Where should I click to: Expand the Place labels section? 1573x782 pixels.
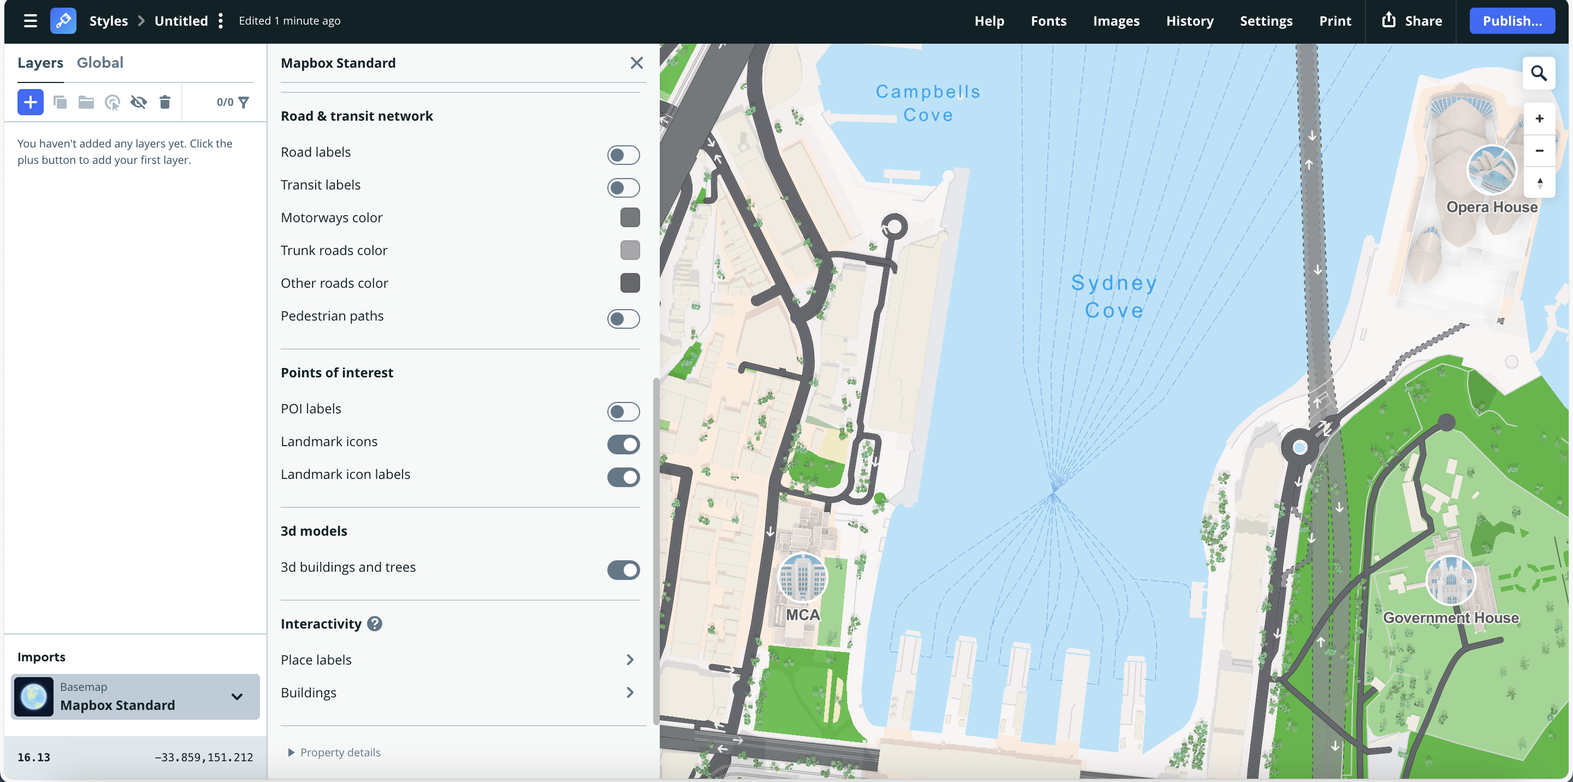(630, 659)
